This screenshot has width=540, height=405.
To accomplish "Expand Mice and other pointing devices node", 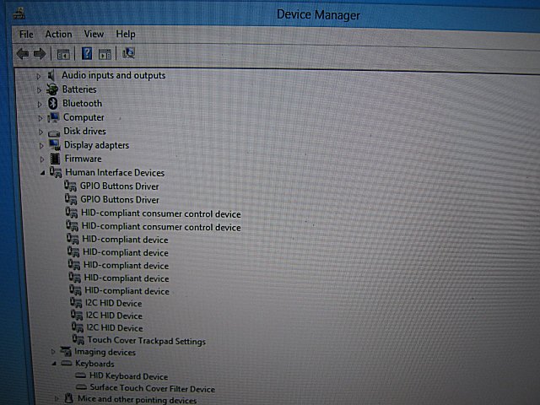I will tap(57, 399).
